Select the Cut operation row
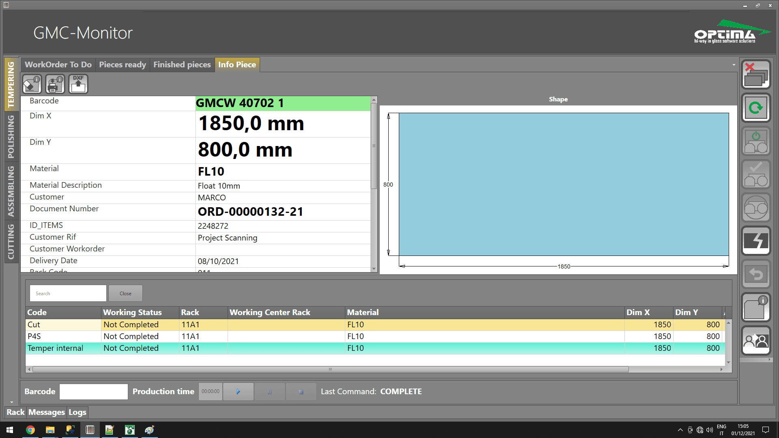This screenshot has height=438, width=779. (x=375, y=324)
